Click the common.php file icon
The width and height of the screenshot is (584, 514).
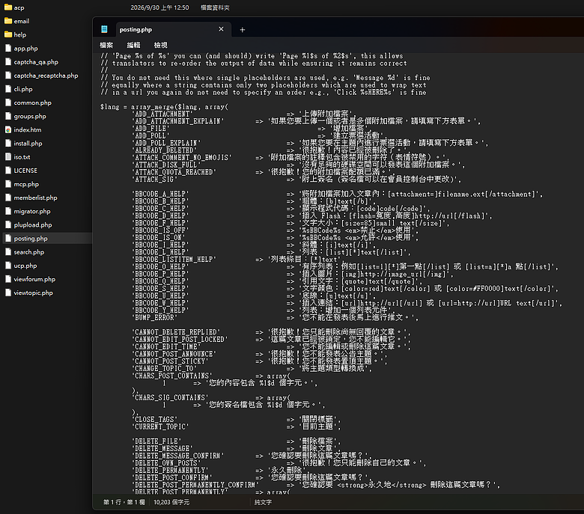click(8, 103)
